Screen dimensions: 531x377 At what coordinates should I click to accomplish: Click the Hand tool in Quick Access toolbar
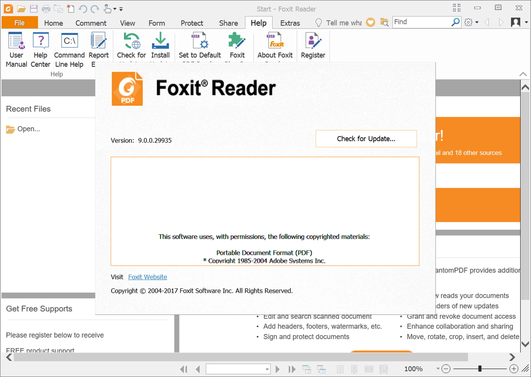(x=107, y=9)
